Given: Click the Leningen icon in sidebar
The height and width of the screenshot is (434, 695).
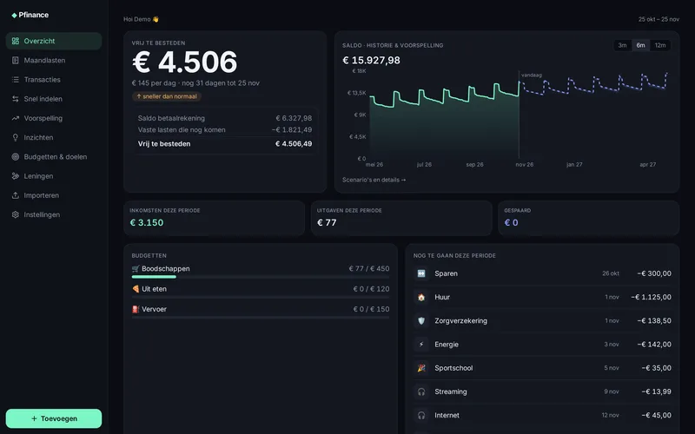Looking at the screenshot, I should (x=16, y=176).
